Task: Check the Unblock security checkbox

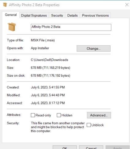Action: 89,125
